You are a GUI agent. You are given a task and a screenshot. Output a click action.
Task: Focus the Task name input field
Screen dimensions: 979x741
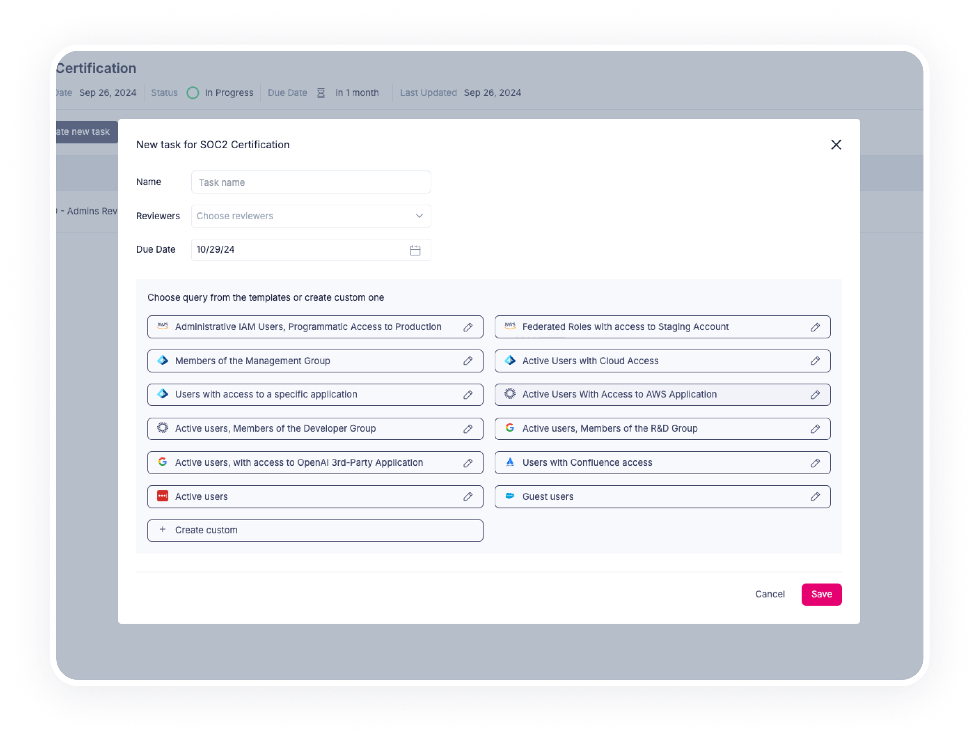[311, 182]
